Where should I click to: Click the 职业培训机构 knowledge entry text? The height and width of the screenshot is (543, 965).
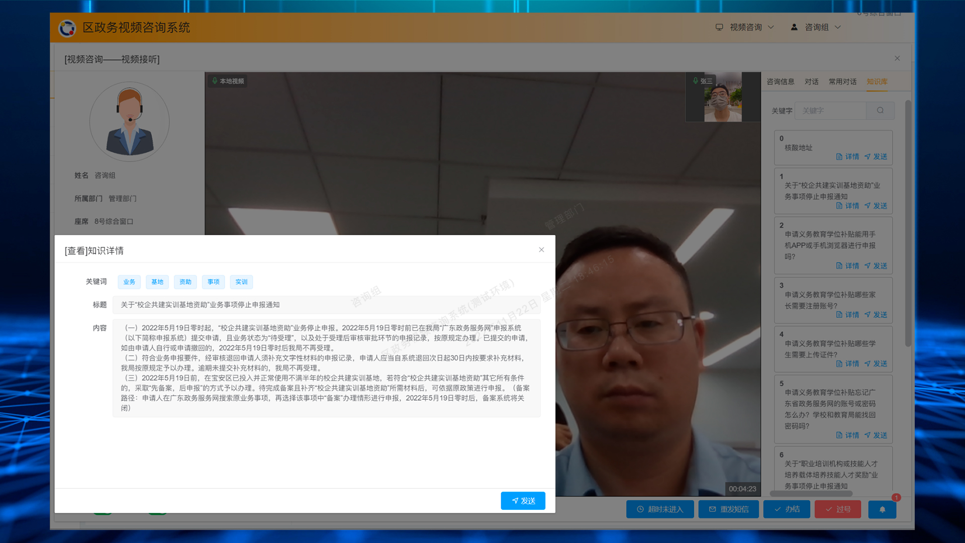point(831,475)
